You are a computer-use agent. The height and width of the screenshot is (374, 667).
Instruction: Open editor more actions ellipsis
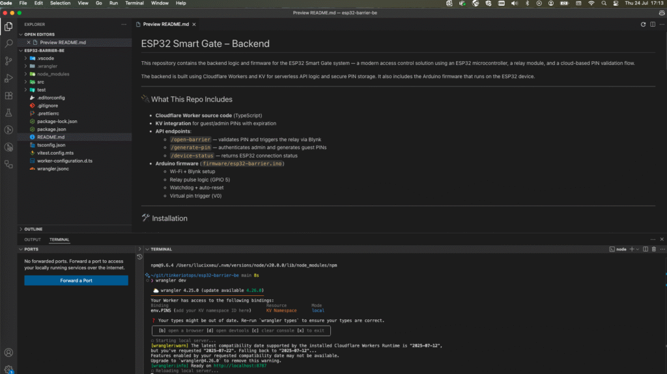[662, 24]
